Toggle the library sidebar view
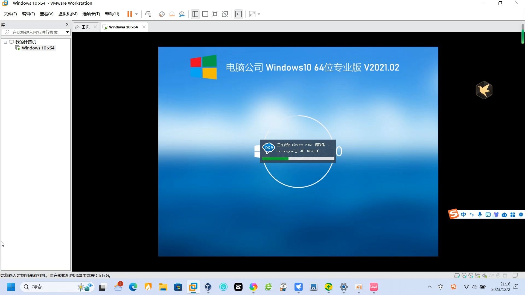Image resolution: width=525 pixels, height=295 pixels. coord(195,14)
